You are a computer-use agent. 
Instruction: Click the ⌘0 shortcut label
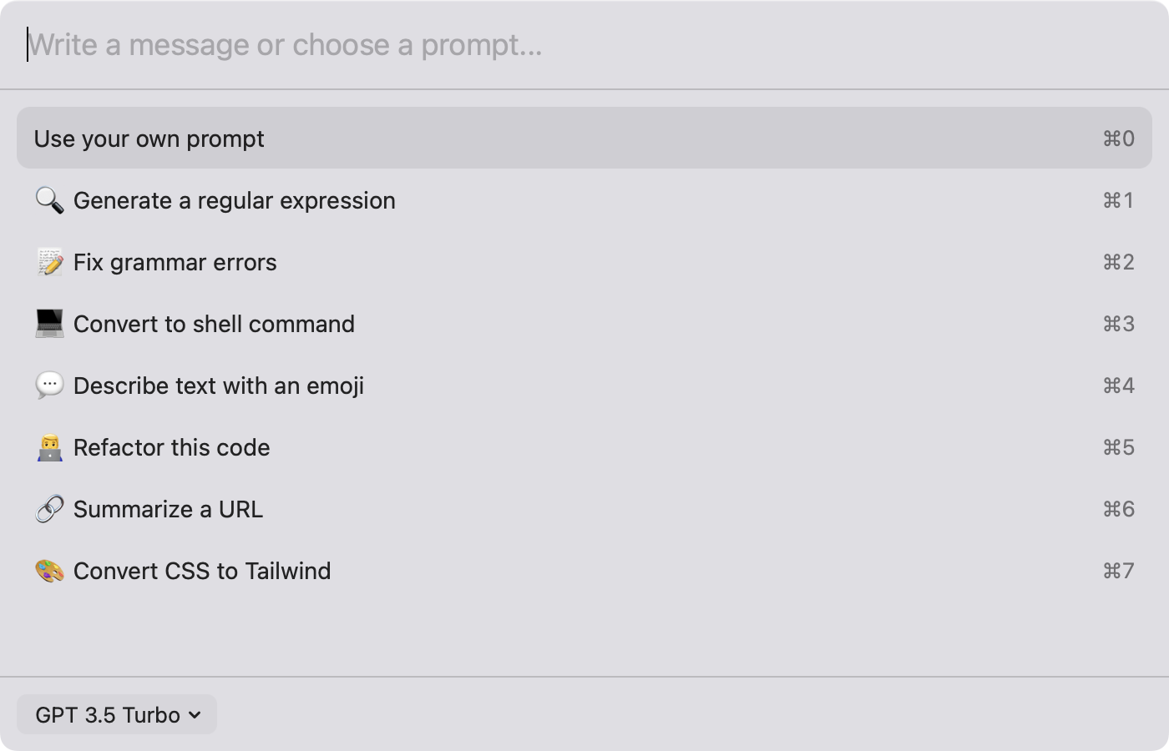point(1118,139)
